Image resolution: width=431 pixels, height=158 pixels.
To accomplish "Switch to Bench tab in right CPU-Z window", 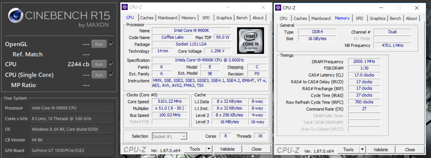I will [x=395, y=18].
